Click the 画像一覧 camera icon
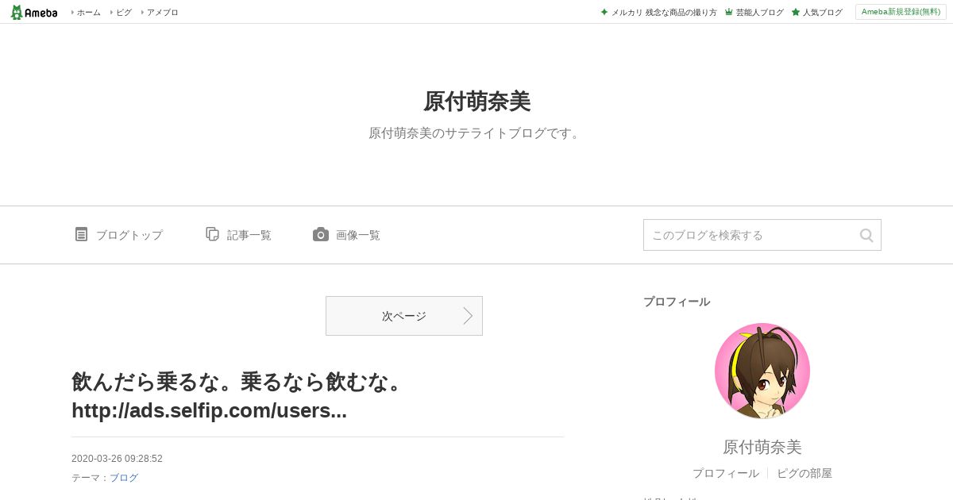Image resolution: width=953 pixels, height=500 pixels. click(321, 234)
